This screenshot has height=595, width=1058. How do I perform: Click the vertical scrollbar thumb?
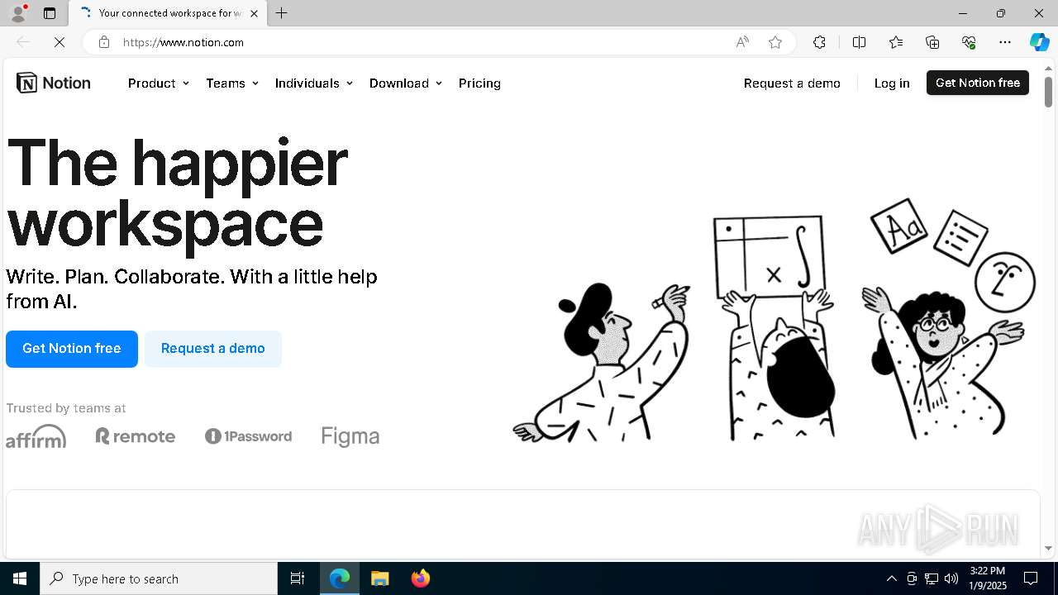1048,91
